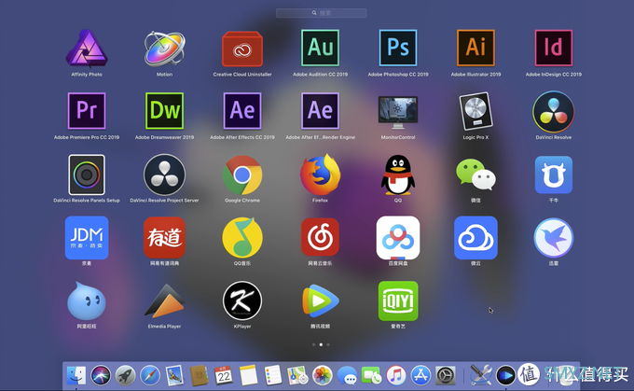Open Adobe Photoshop CC 2019
634x391 pixels.
pyautogui.click(x=398, y=48)
